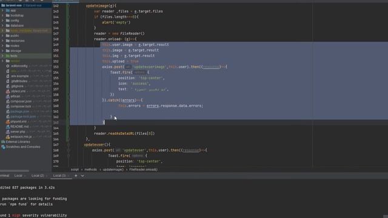Select the laravel-vue project root folder icon
The image size is (388, 218).
tap(3, 5)
